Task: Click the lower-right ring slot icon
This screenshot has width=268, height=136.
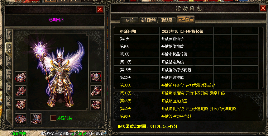Action: (x=96, y=105)
